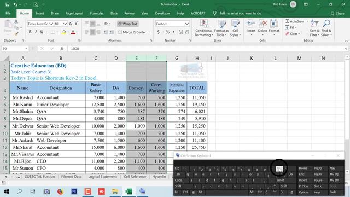Image resolution: width=350 pixels, height=197 pixels.
Task: Click the Insert Function fx icon
Action: pos(62,49)
